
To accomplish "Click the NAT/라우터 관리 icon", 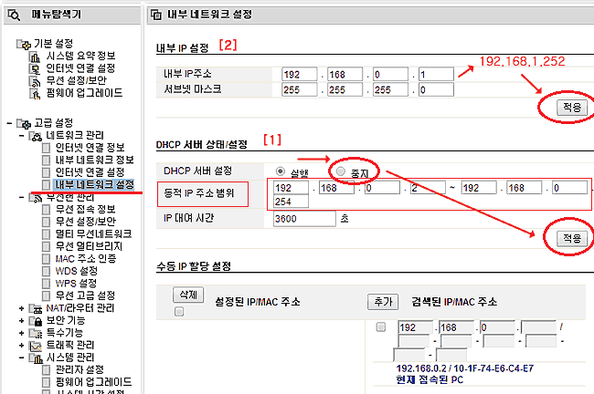I will click(x=36, y=309).
